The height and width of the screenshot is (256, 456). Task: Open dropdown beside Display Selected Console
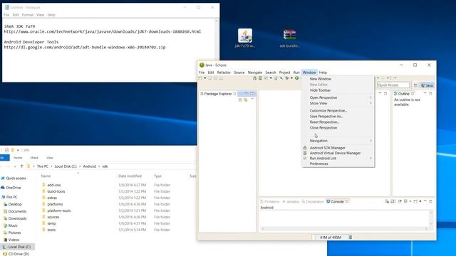point(410,201)
